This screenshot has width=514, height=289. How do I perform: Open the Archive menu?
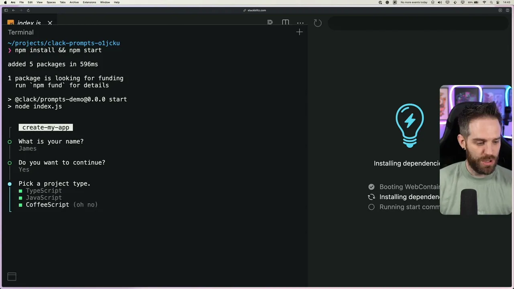[x=74, y=2]
